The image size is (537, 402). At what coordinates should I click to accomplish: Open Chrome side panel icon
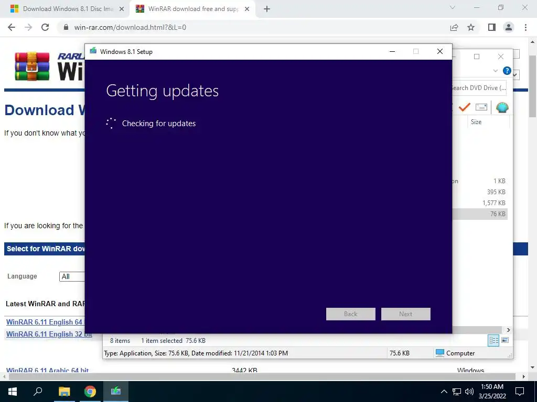(492, 27)
